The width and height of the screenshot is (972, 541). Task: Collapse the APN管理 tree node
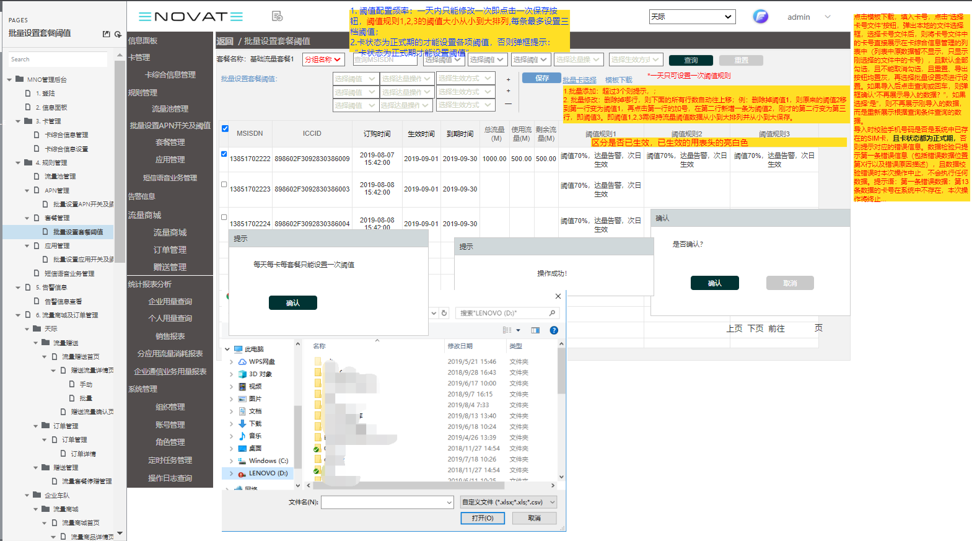point(27,191)
